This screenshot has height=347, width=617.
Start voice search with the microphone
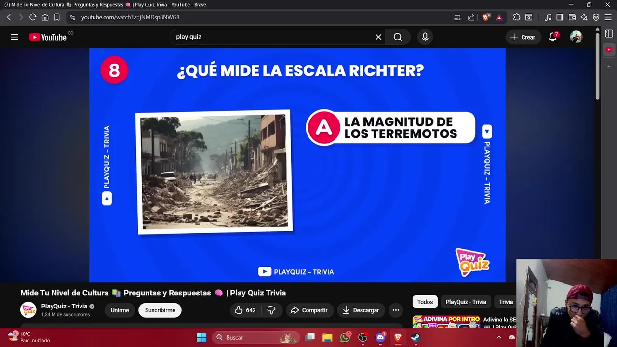pyautogui.click(x=425, y=37)
